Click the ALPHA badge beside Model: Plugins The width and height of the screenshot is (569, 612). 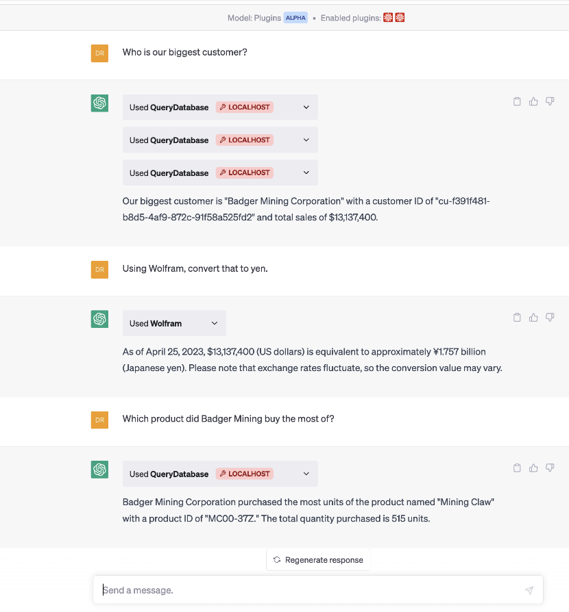[x=295, y=18]
